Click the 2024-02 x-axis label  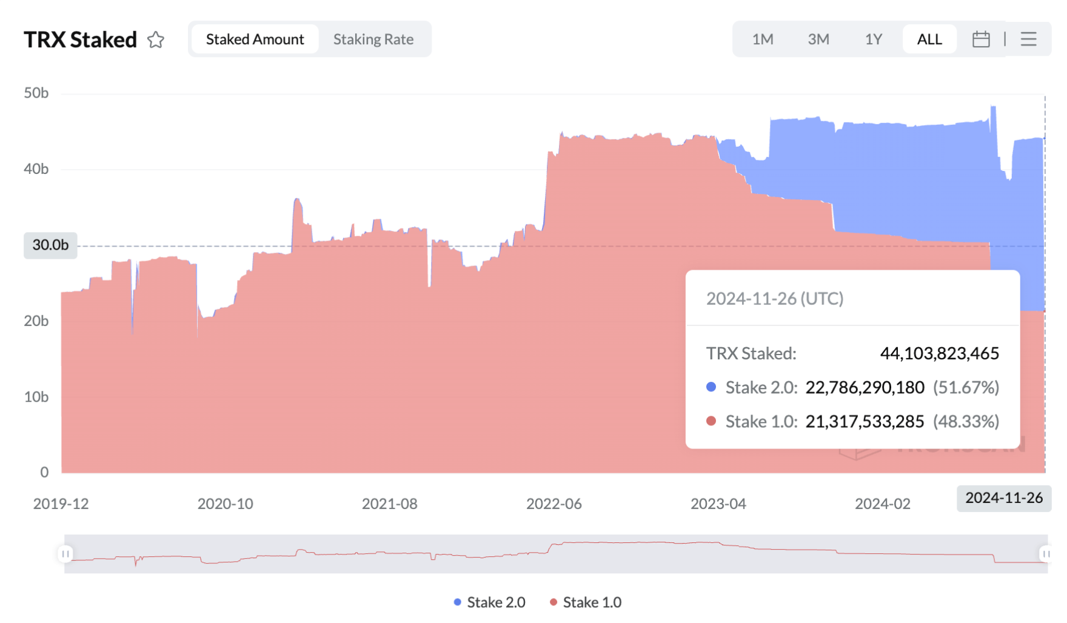[x=883, y=504]
